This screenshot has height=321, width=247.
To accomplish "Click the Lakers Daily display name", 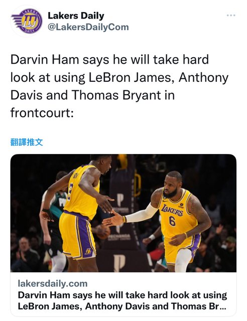I will [x=76, y=16].
